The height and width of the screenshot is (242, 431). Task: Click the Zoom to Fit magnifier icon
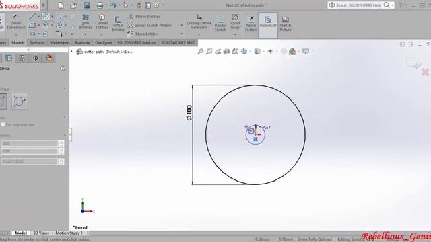(x=201, y=51)
